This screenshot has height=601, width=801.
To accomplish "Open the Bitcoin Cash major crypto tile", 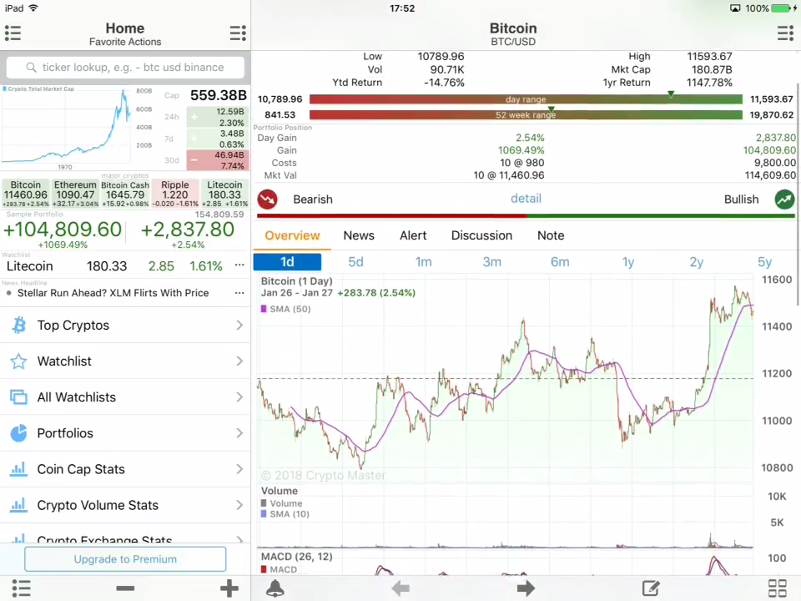I will (x=125, y=193).
